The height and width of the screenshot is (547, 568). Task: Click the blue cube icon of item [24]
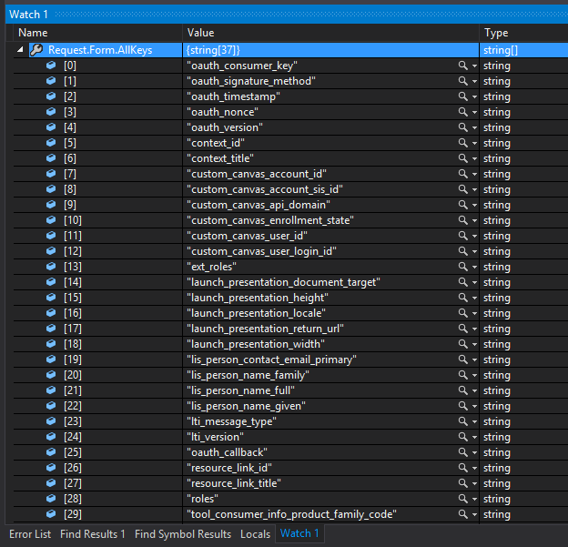(51, 437)
